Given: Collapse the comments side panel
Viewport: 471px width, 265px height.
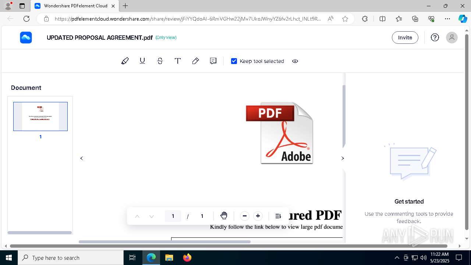Looking at the screenshot, I should pyautogui.click(x=343, y=158).
